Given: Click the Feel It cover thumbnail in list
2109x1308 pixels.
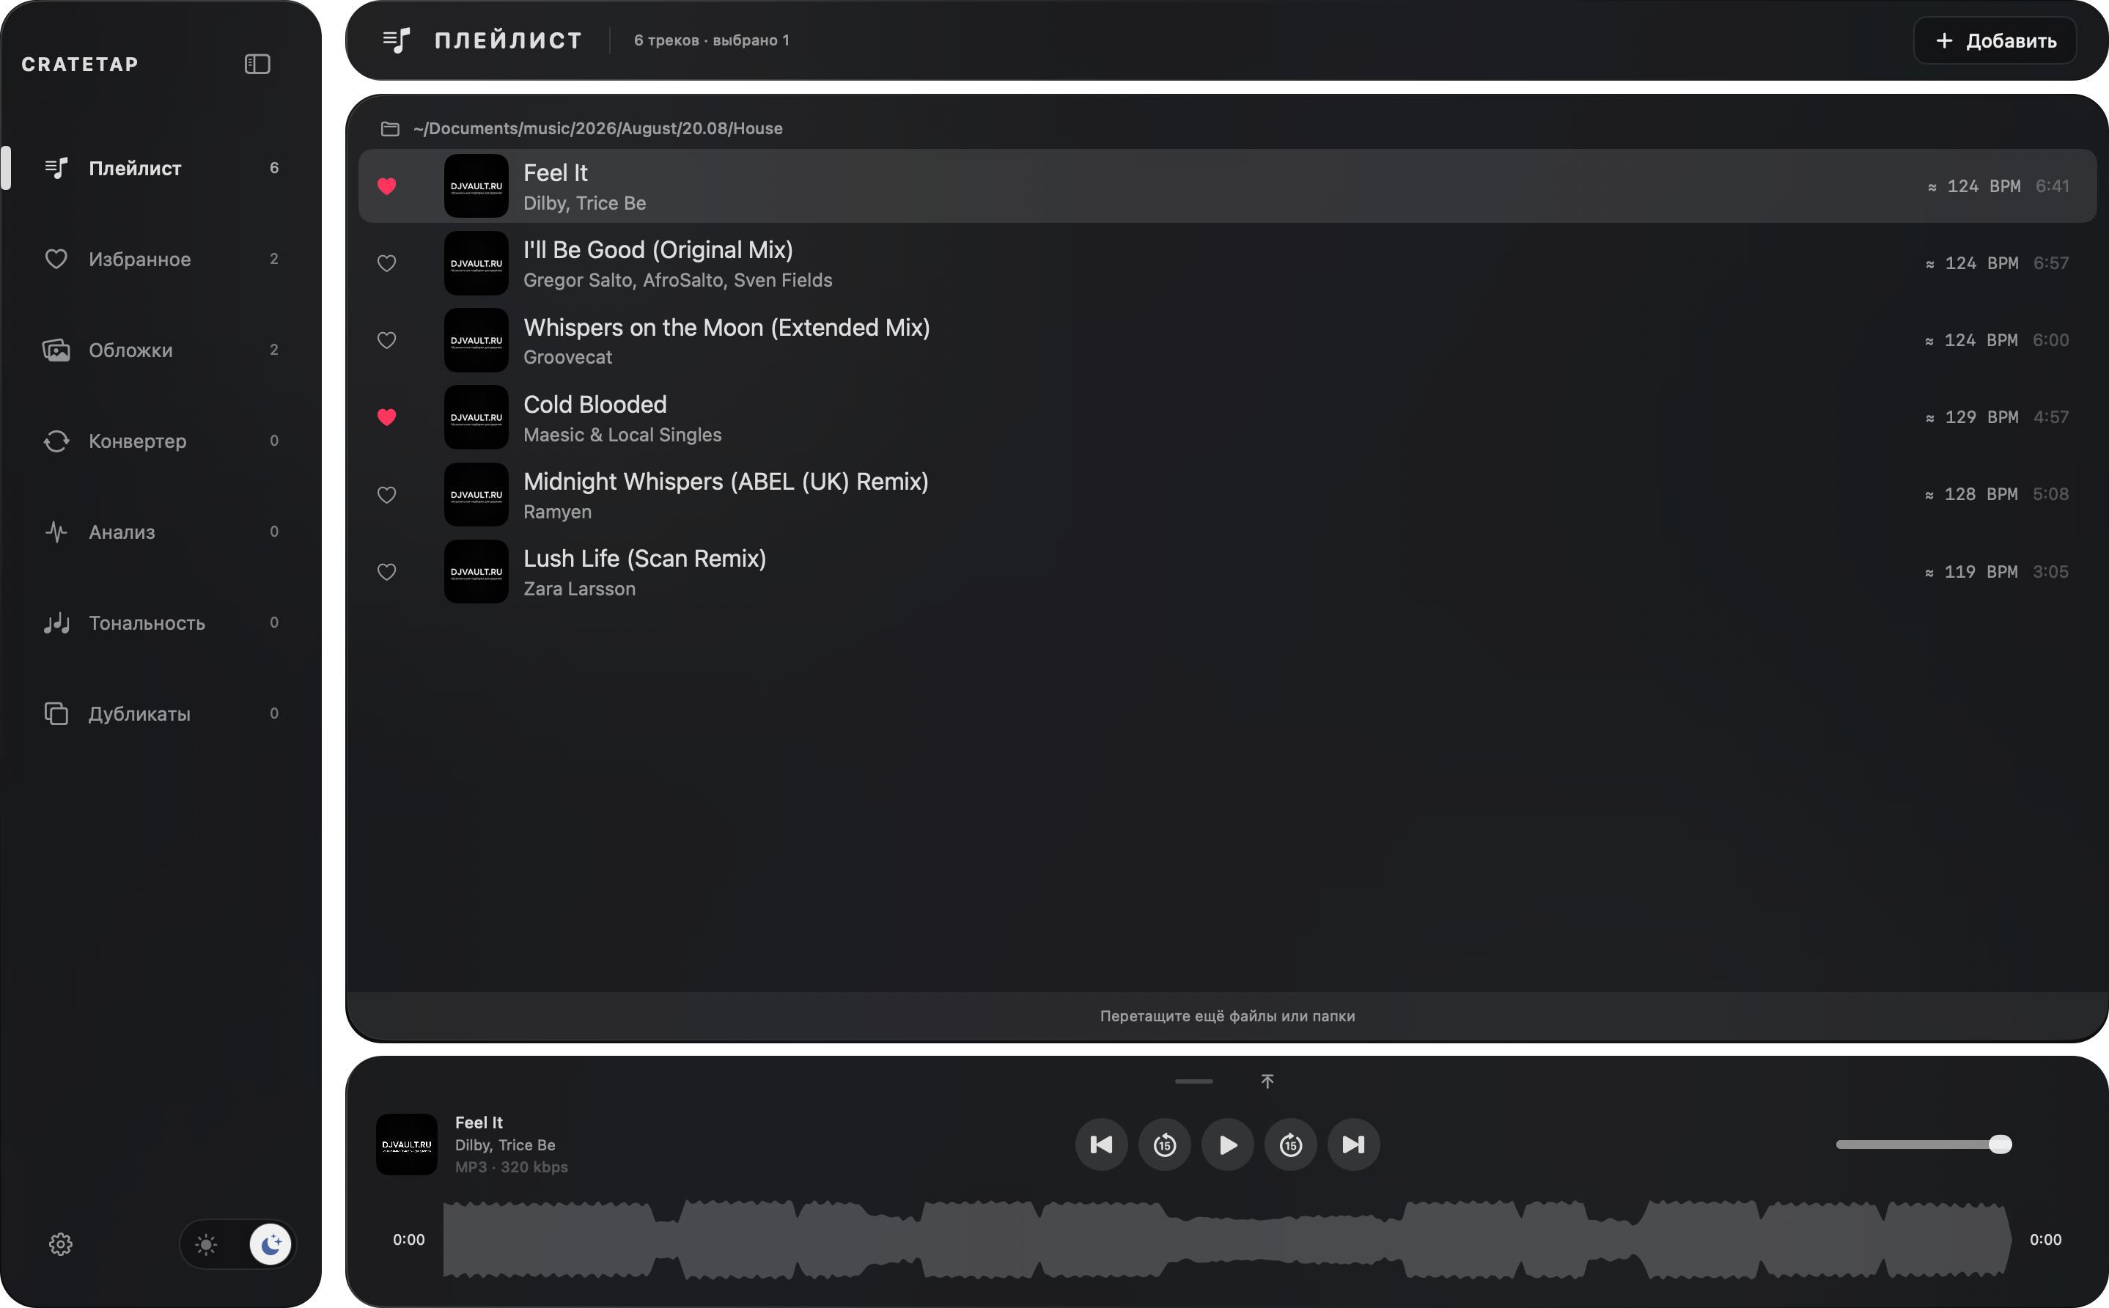Looking at the screenshot, I should coord(476,186).
